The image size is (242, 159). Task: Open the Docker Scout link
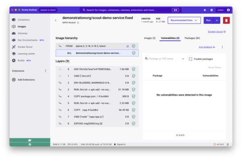coord(217,31)
